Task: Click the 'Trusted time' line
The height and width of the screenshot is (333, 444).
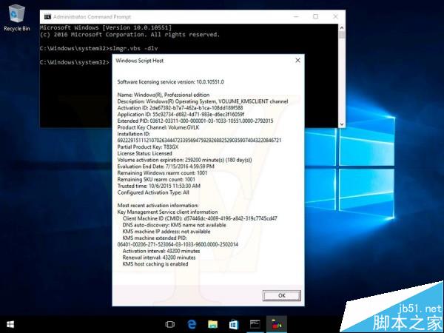Action: click(158, 186)
